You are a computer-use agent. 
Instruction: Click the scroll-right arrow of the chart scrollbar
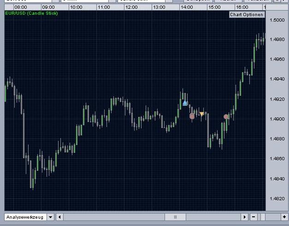point(245,217)
